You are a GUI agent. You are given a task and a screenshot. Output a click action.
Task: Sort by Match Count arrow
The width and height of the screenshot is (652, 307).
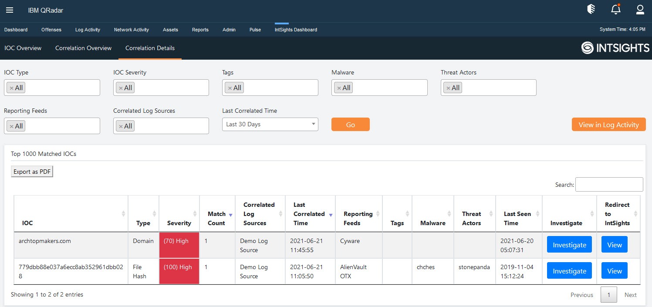click(230, 215)
